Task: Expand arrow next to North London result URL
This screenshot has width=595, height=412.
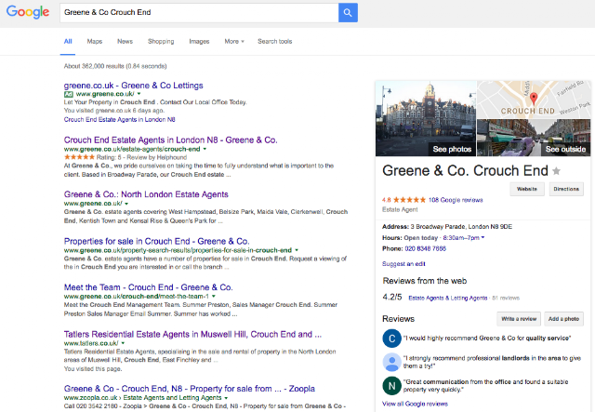Action: [x=126, y=204]
